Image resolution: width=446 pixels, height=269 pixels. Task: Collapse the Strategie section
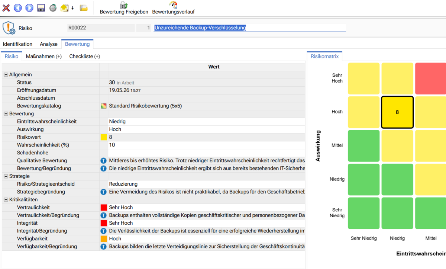pyautogui.click(x=6, y=176)
